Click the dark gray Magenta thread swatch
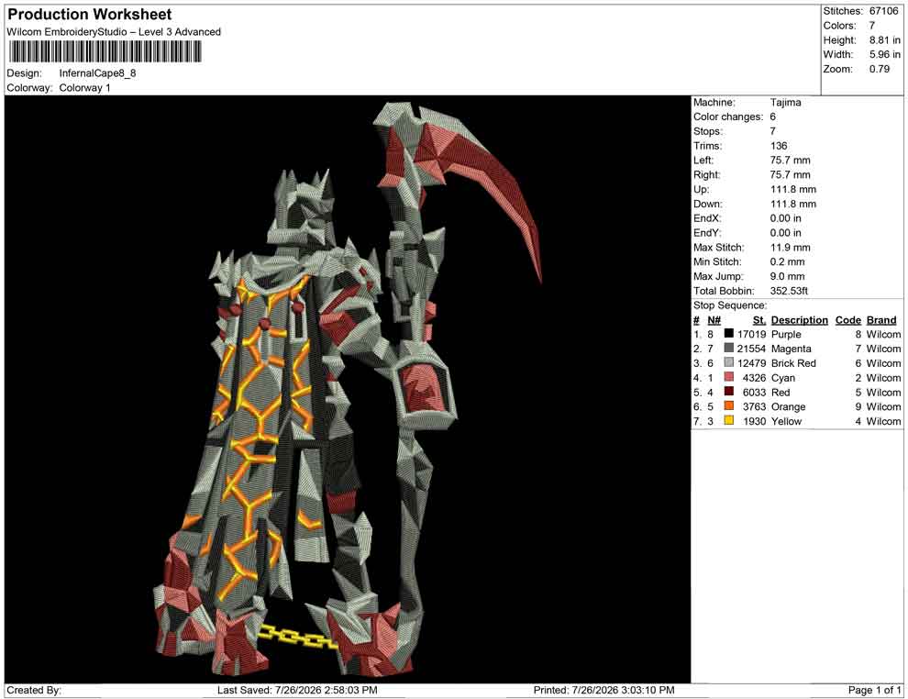The image size is (908, 699). pos(728,348)
